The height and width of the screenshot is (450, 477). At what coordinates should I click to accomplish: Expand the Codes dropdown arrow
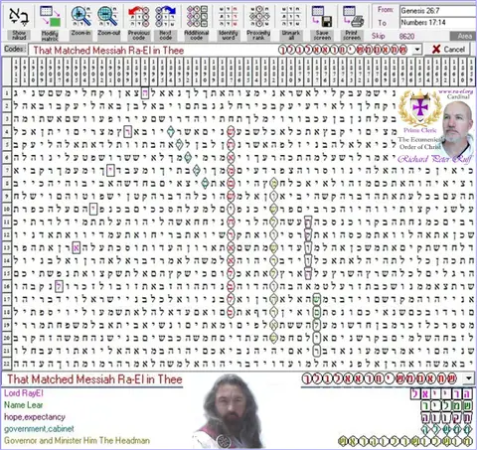tap(417, 50)
